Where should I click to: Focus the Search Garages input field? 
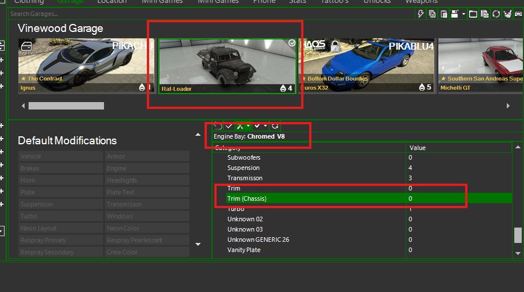pos(210,14)
